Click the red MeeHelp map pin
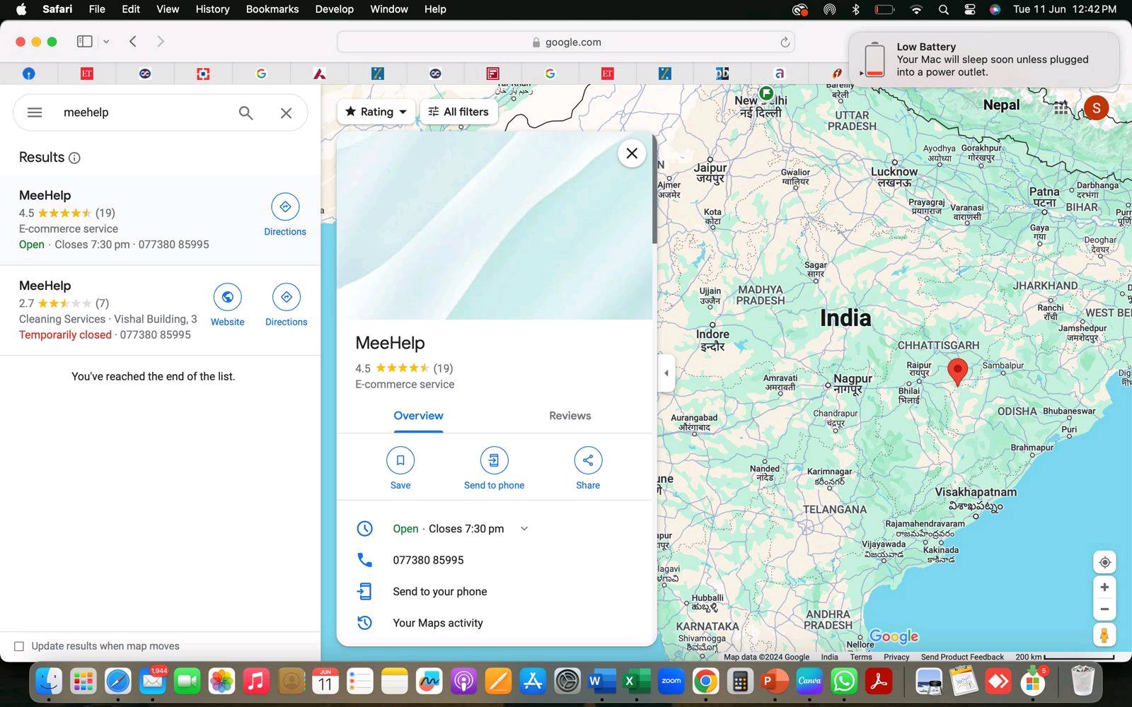 tap(957, 371)
